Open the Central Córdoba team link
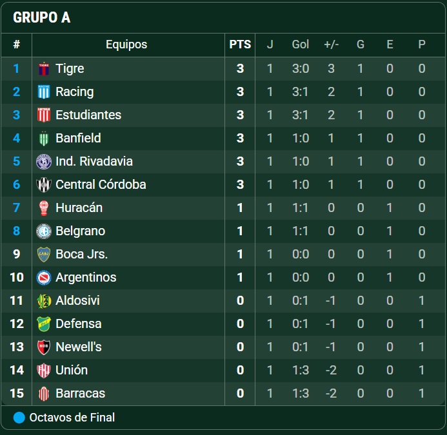The height and width of the screenshot is (435, 447). point(101,184)
